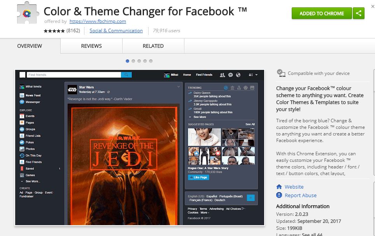Select the first carousel dot
This screenshot has height=236, width=375.
128,61
